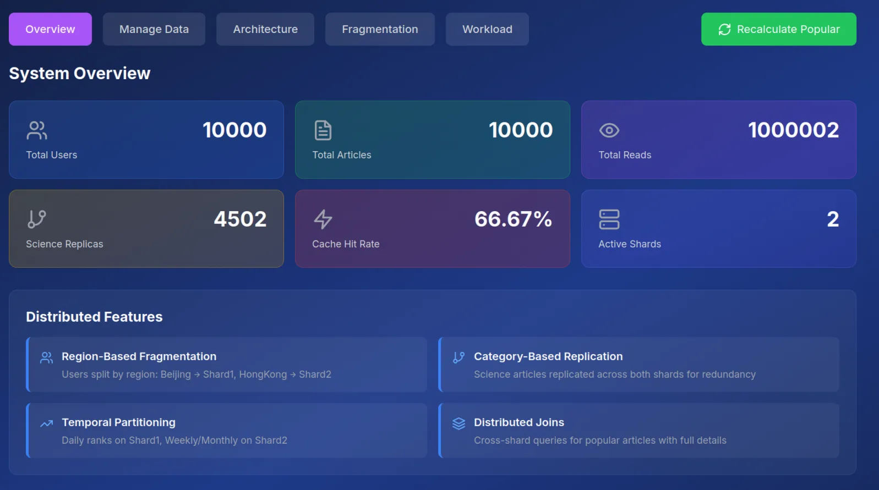Click the Category-Based Replication title
This screenshot has width=879, height=490.
pos(548,356)
